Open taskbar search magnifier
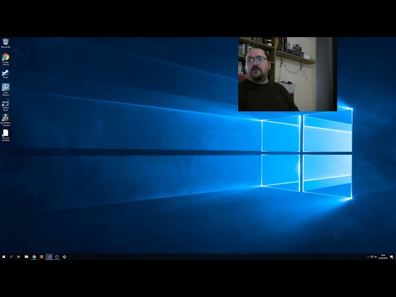396x297 pixels. [11, 257]
